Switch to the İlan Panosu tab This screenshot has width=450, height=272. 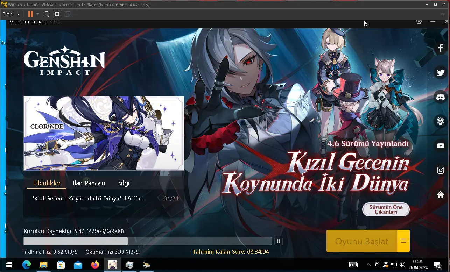tap(89, 183)
